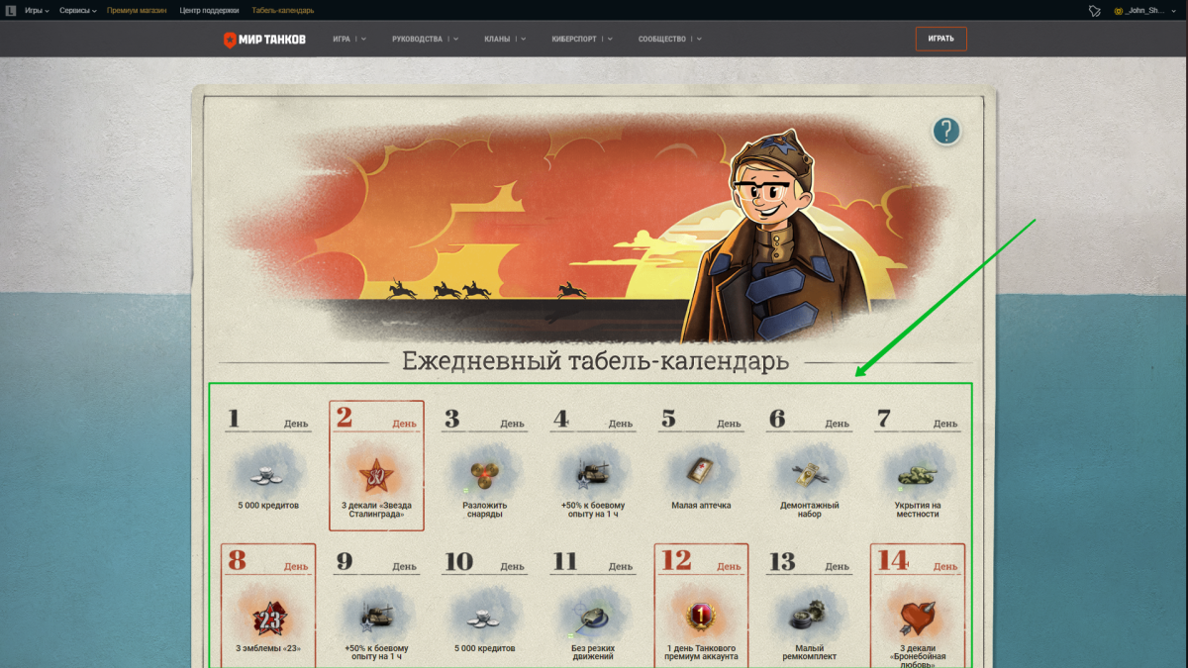Image resolution: width=1188 pixels, height=668 pixels.
Task: Click the day 1 label 5 000 кредитов
Action: [268, 506]
